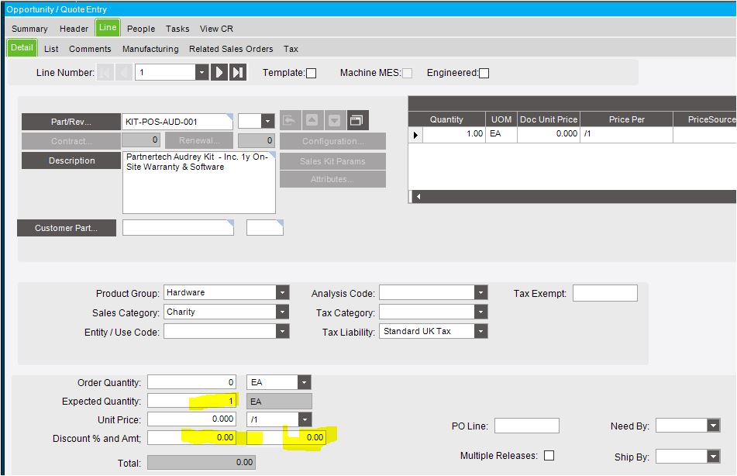Image resolution: width=737 pixels, height=476 pixels.
Task: Click the window icon beside Part/Rev
Action: (356, 120)
